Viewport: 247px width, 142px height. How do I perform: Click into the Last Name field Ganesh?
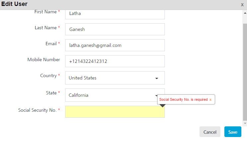115,29
